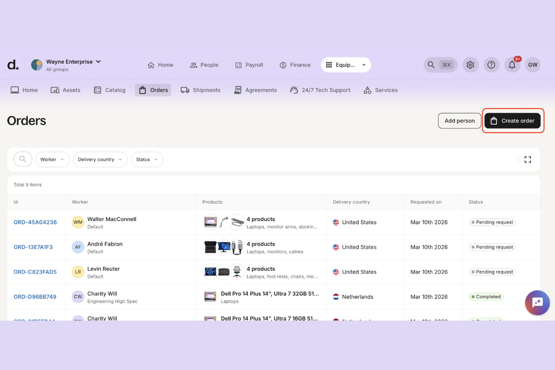Open the search with the magnifier icon
This screenshot has height=370, width=555.
tap(431, 65)
